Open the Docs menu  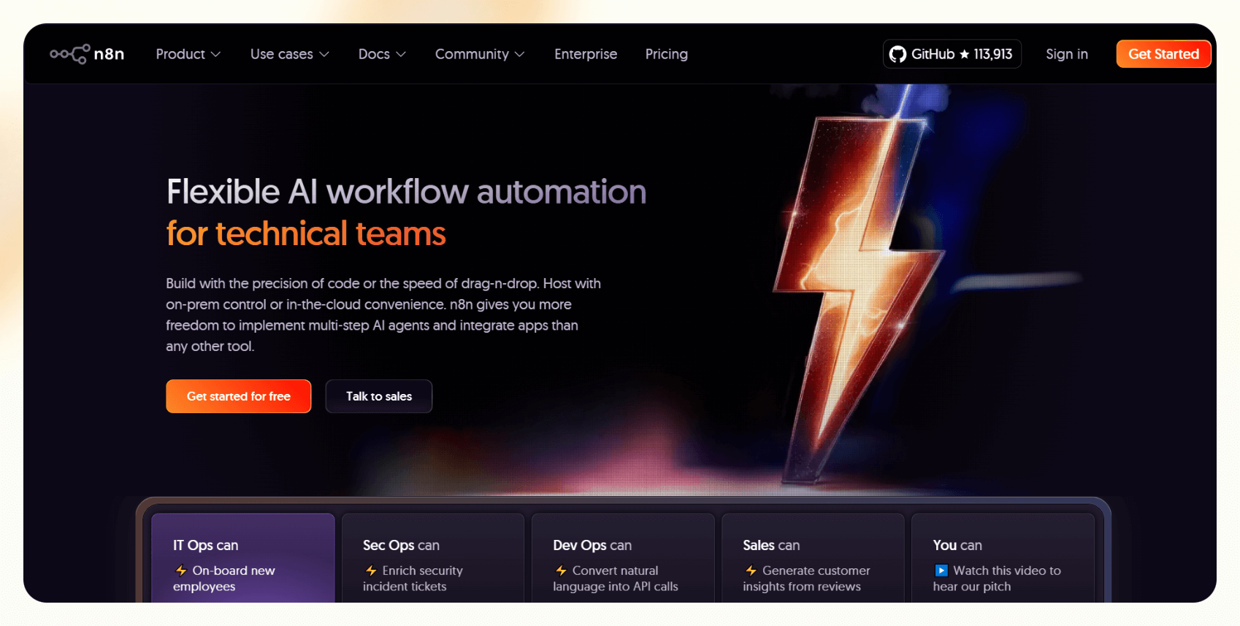(382, 54)
